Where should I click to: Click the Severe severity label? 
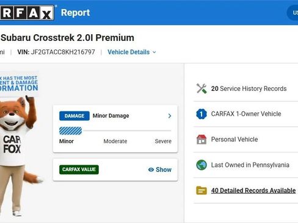pos(163,141)
